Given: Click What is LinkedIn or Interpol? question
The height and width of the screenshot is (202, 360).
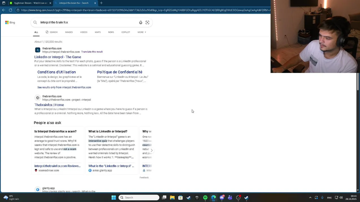Looking at the screenshot, I should 108,131.
